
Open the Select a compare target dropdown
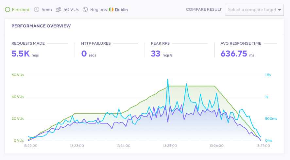tap(254, 10)
